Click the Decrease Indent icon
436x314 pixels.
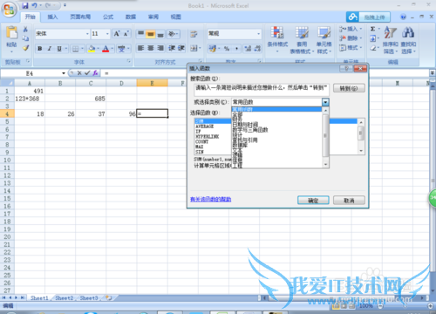[172, 48]
